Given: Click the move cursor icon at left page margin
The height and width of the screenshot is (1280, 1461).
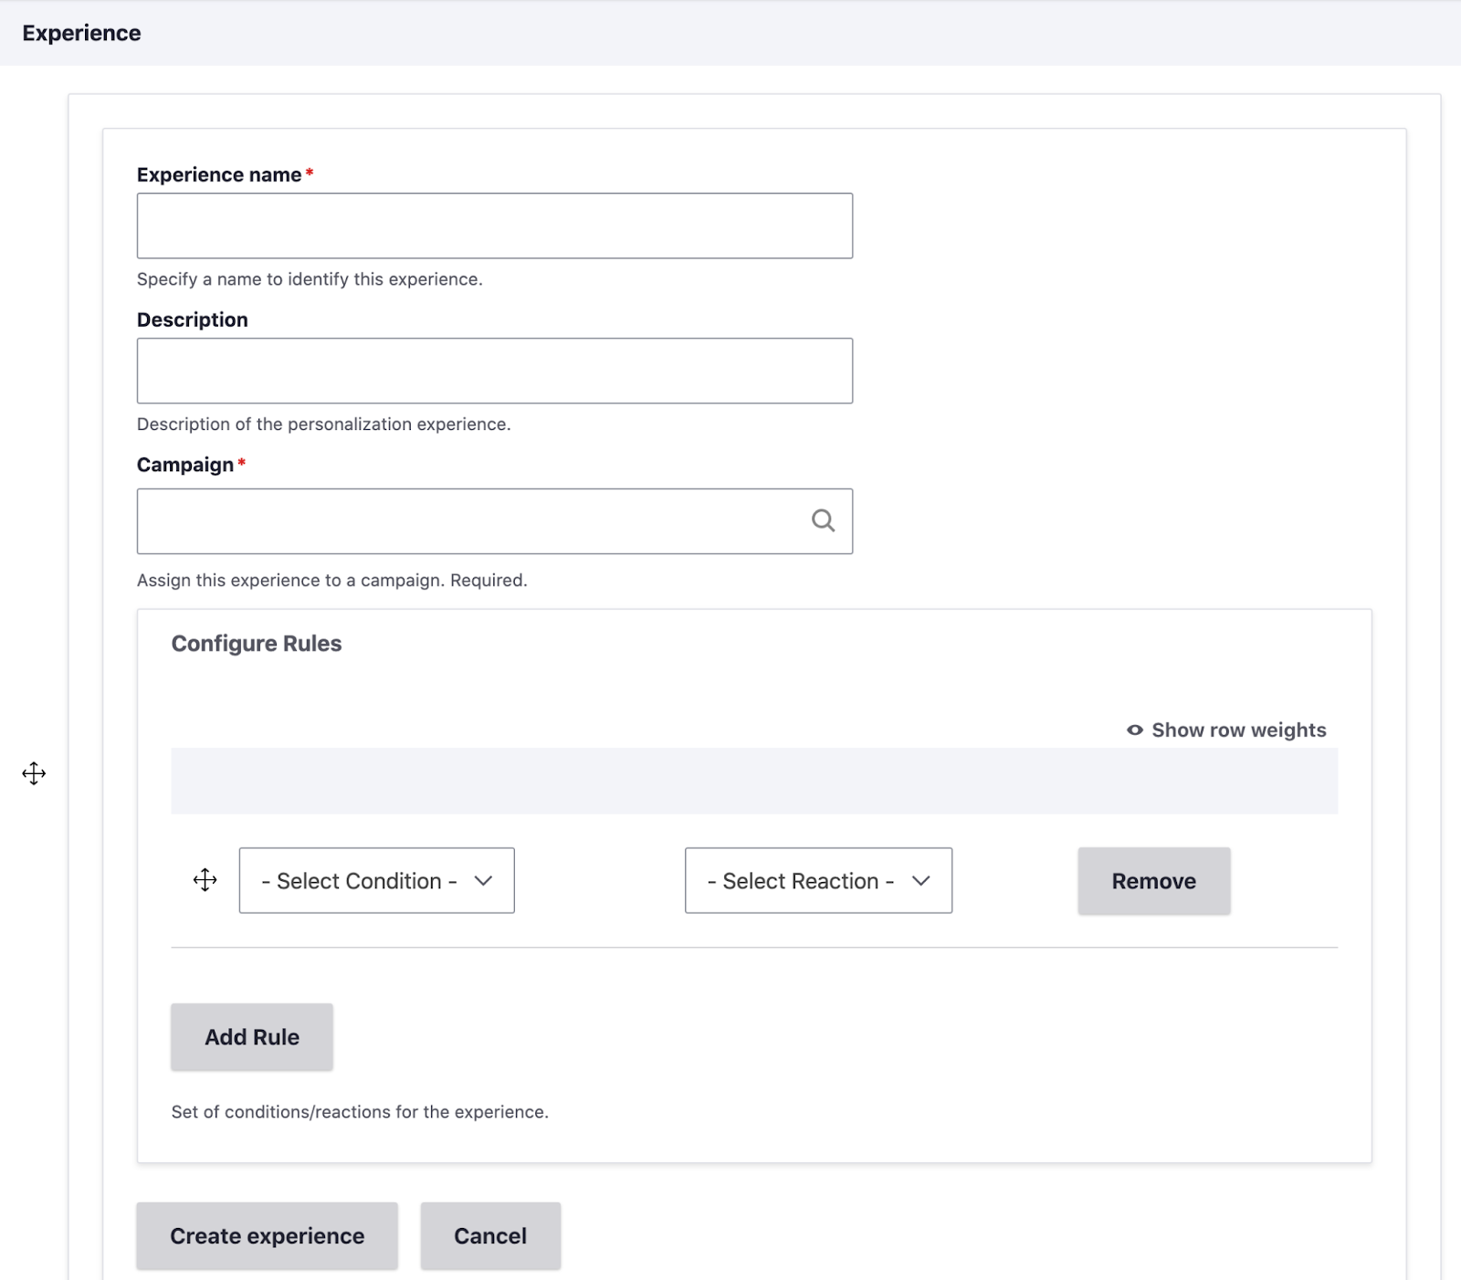Looking at the screenshot, I should (x=34, y=774).
